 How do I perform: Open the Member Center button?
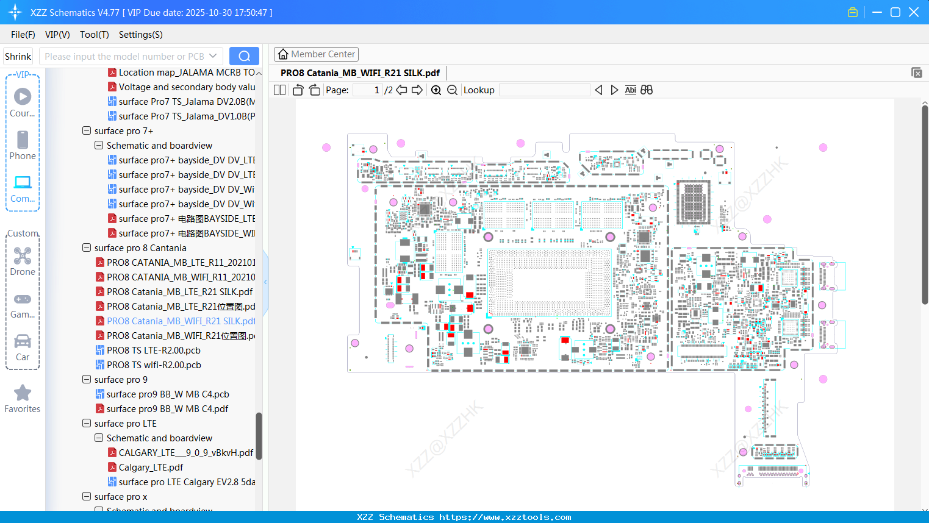tap(316, 54)
